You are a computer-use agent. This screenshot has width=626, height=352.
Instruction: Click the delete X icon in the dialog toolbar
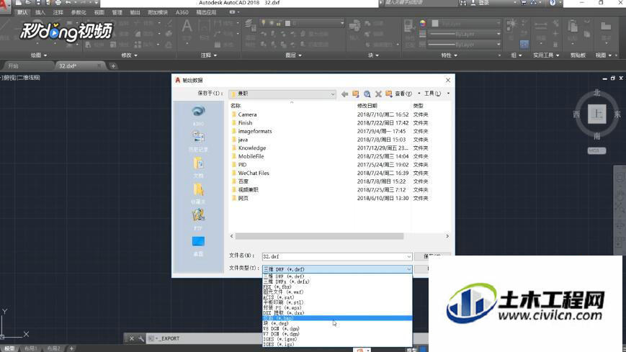[378, 94]
